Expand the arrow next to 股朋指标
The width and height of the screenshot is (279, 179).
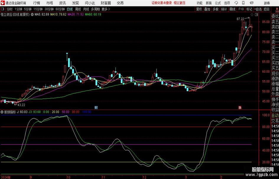(x=2, y=112)
